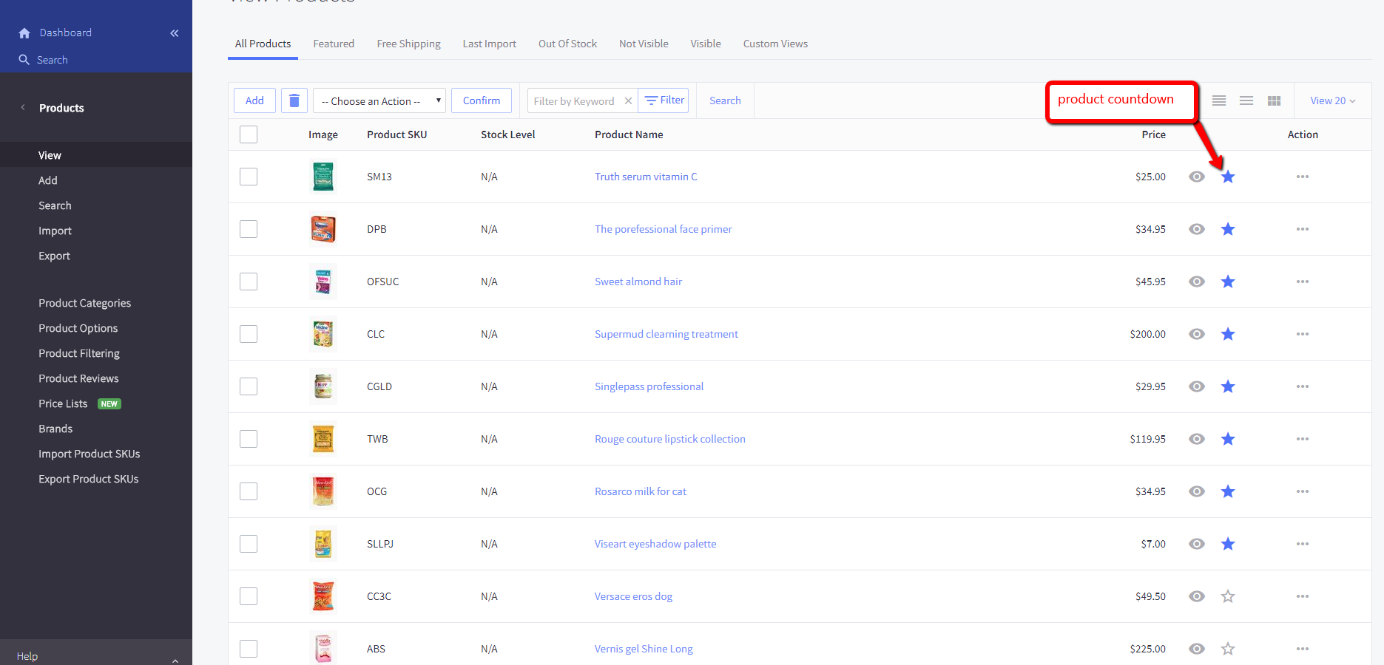Check the box for DPB product row
Screen dimensions: 1384x665
pos(249,229)
